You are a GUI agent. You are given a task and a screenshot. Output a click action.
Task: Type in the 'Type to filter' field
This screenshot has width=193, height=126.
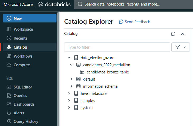click(x=117, y=47)
